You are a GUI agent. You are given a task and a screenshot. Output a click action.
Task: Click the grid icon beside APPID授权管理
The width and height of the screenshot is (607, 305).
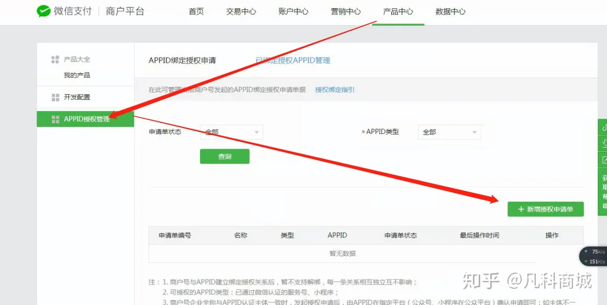55,119
